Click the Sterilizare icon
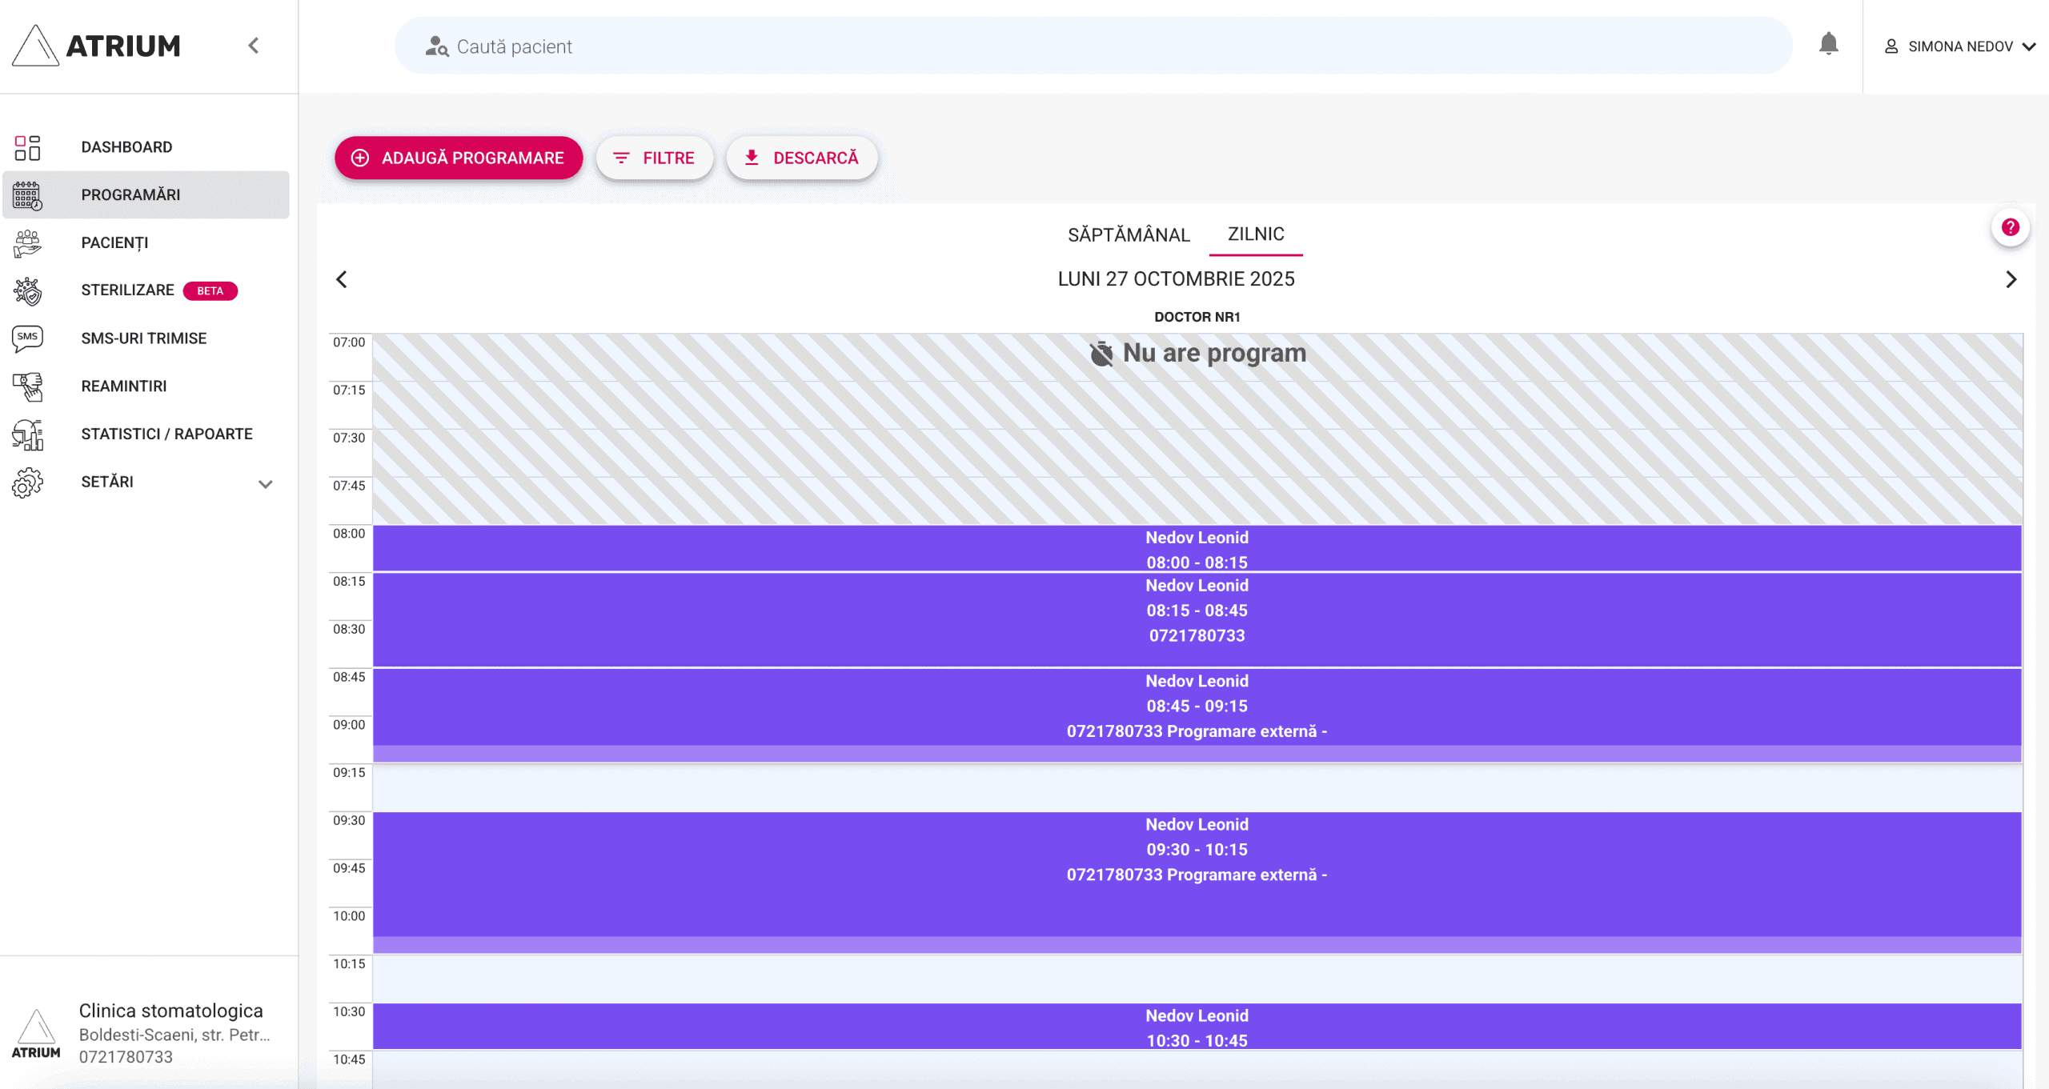The image size is (2049, 1089). pos(27,291)
